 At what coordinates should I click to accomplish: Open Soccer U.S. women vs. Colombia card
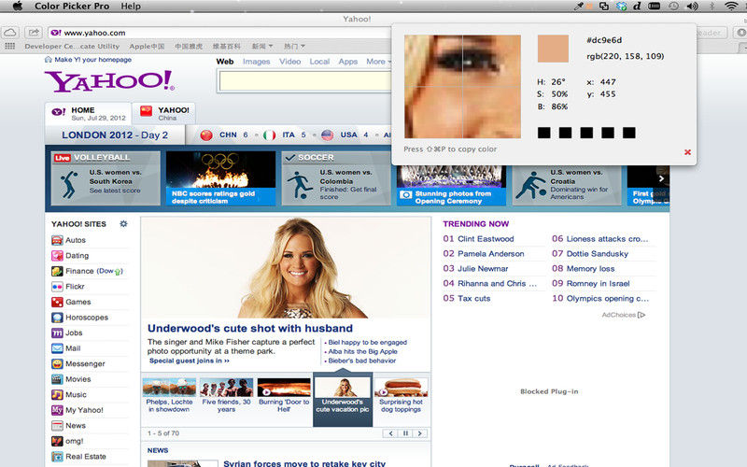(x=336, y=178)
